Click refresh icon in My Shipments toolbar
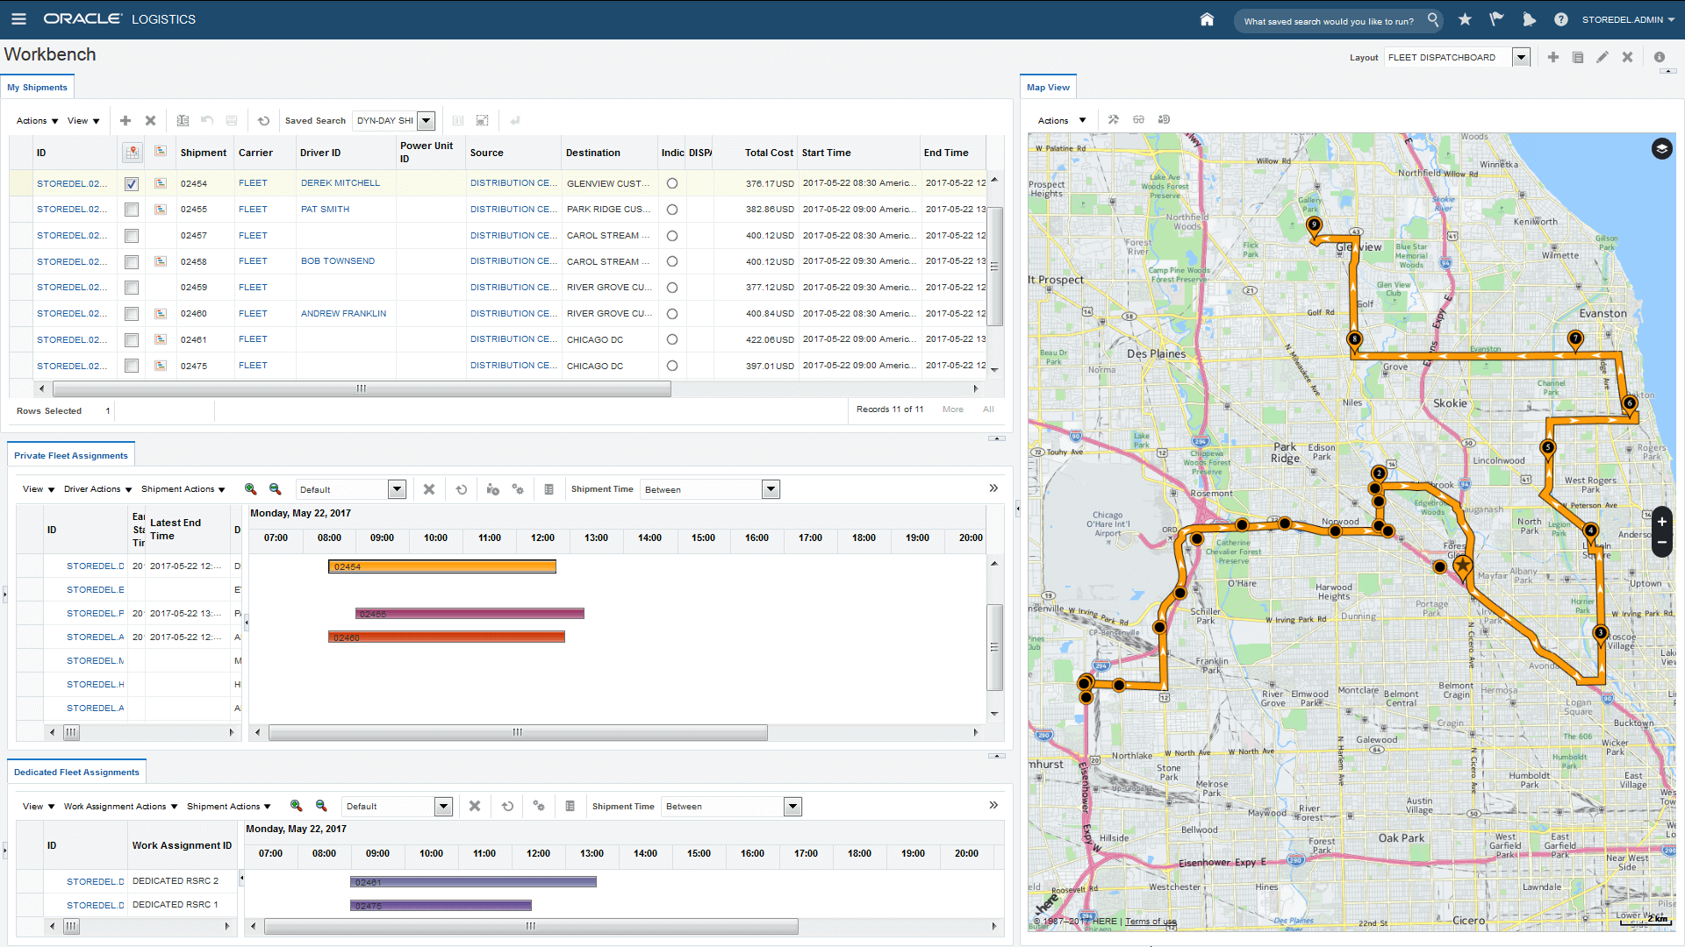 (x=263, y=121)
